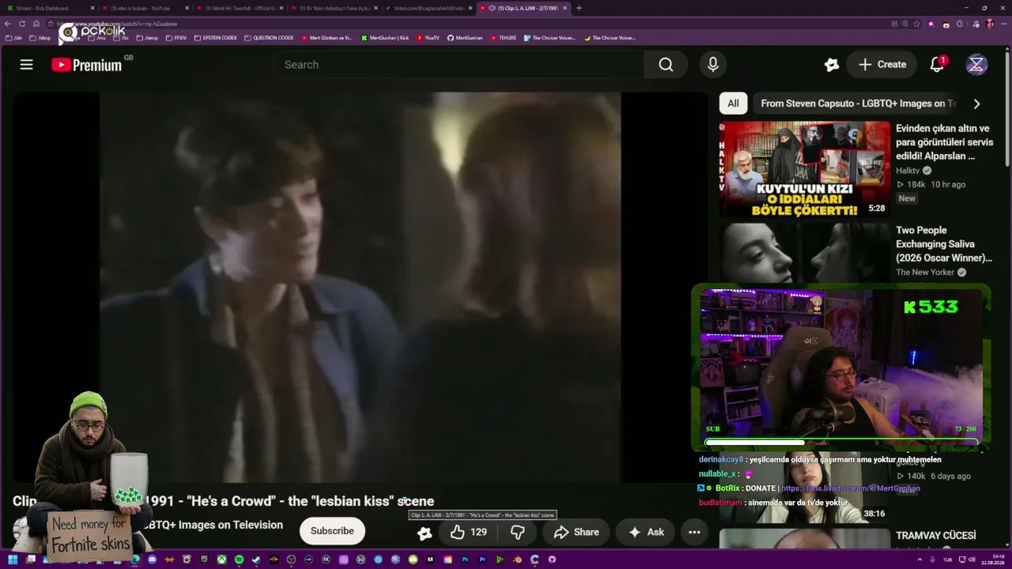The image size is (1012, 569).
Task: Open the Halktv channel name
Action: tap(908, 171)
